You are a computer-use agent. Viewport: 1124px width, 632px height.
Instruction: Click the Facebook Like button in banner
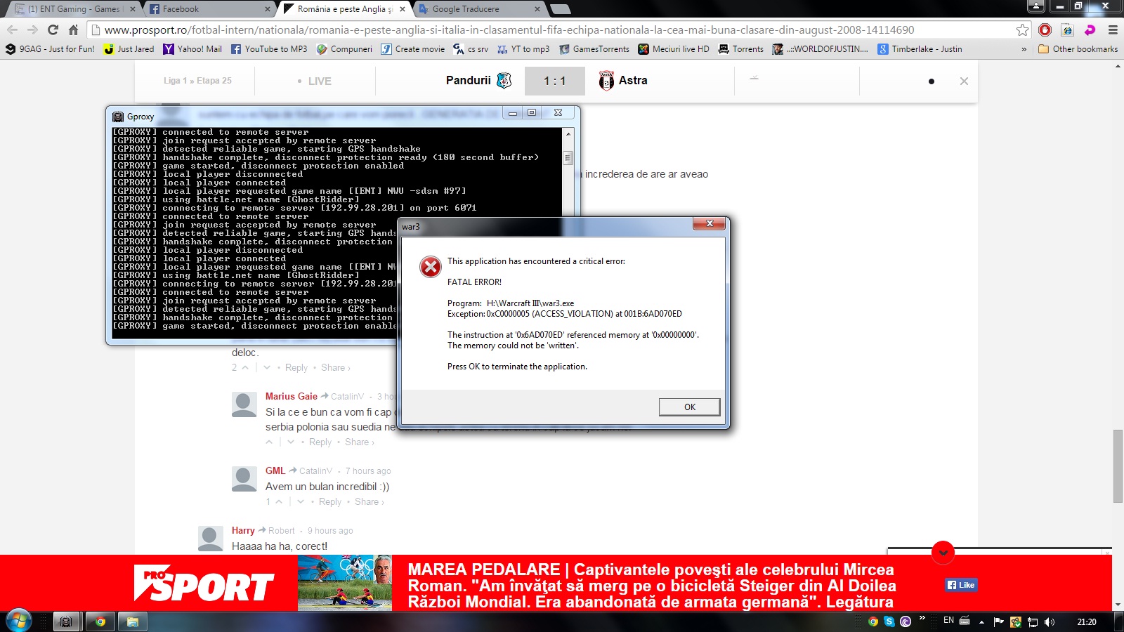tap(961, 585)
